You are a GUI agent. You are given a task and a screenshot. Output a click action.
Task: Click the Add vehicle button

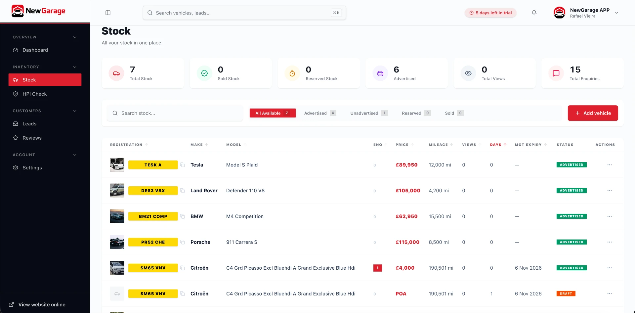coord(593,113)
